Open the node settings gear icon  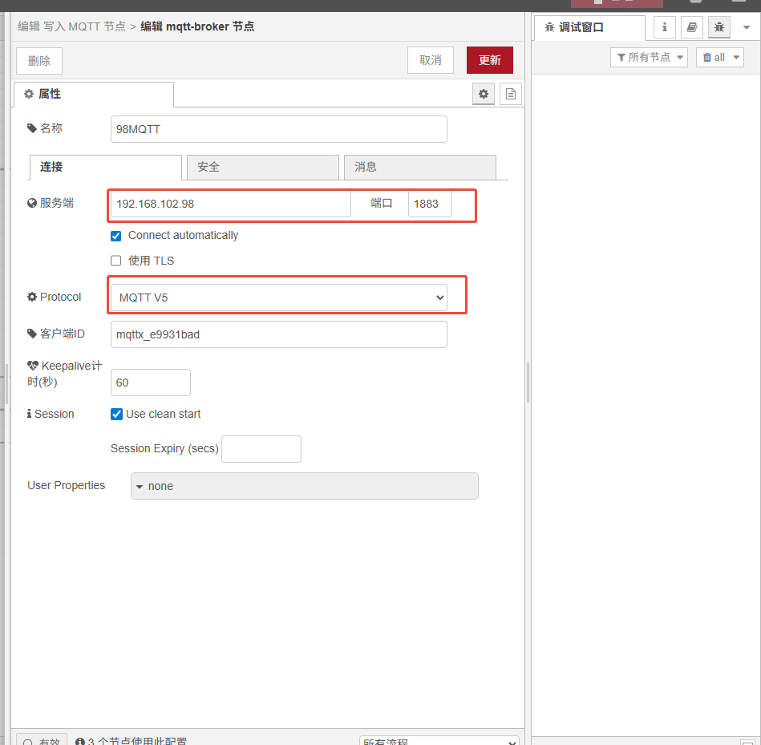tap(484, 94)
